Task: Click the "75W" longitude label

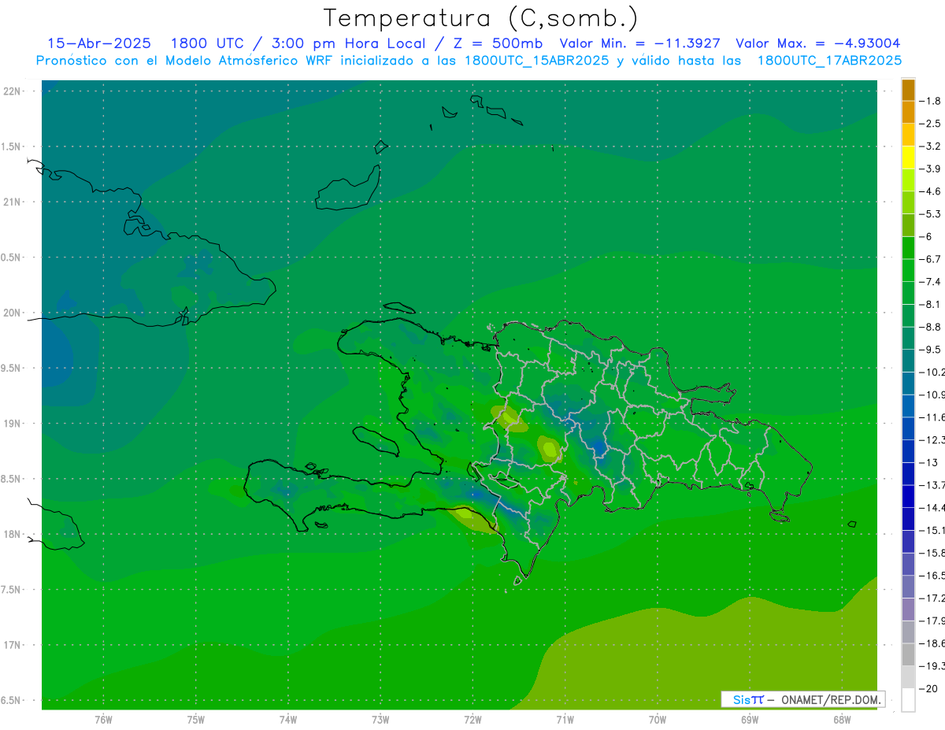Action: [196, 719]
